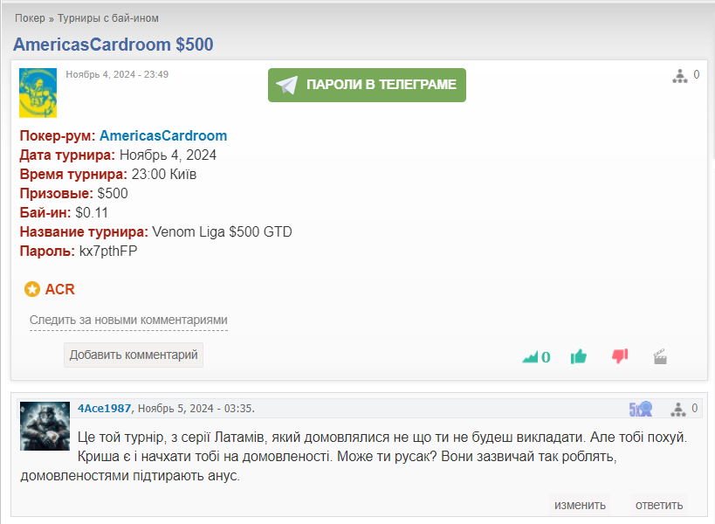This screenshot has height=524, width=715.
Task: Click ответить on the comment
Action: pos(659,506)
